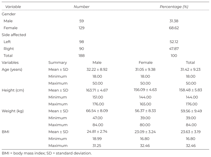The height and width of the screenshot is (157, 211).
Task: Click the 'Gender' row label
Action: click(x=9, y=14)
